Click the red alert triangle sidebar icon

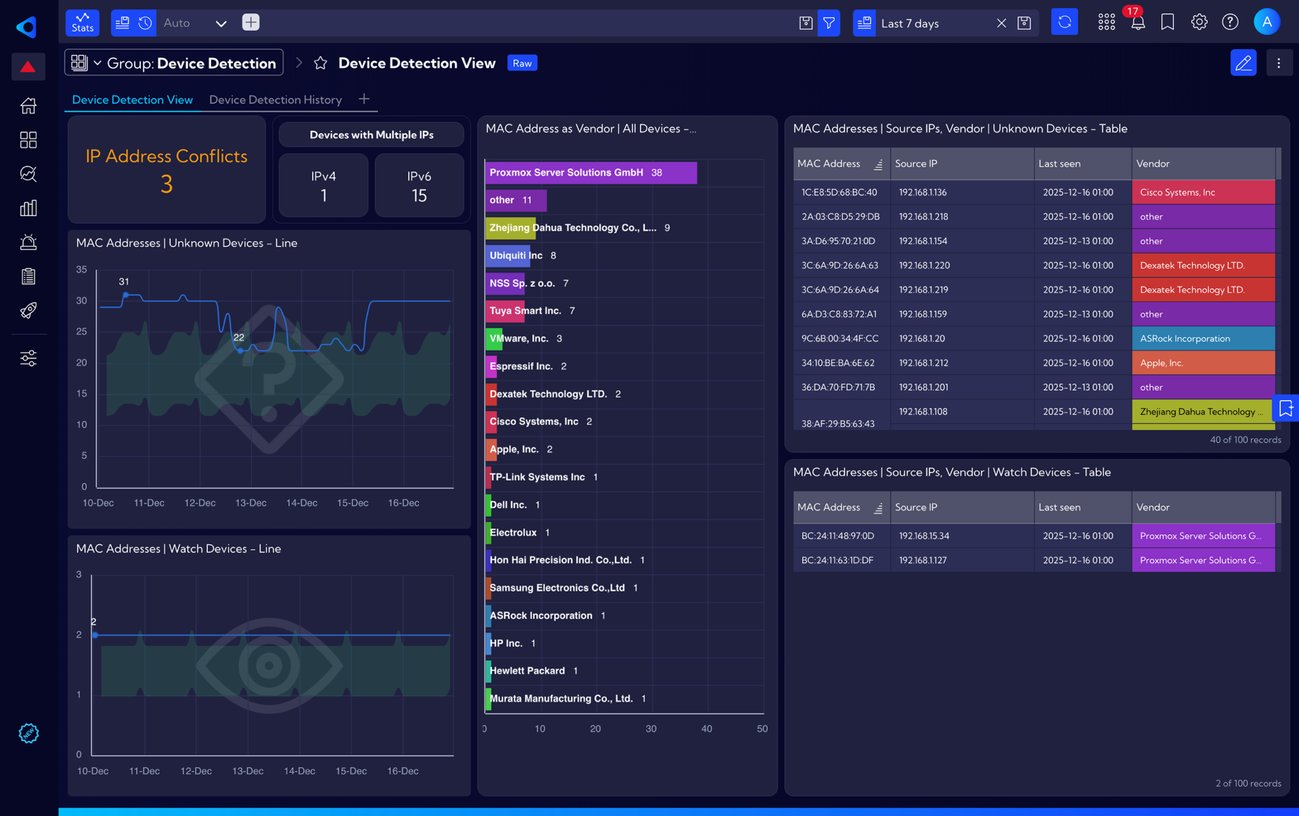click(28, 67)
